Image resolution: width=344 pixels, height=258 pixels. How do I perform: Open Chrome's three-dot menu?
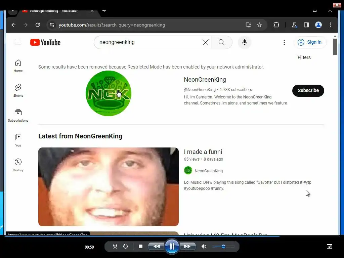(331, 25)
